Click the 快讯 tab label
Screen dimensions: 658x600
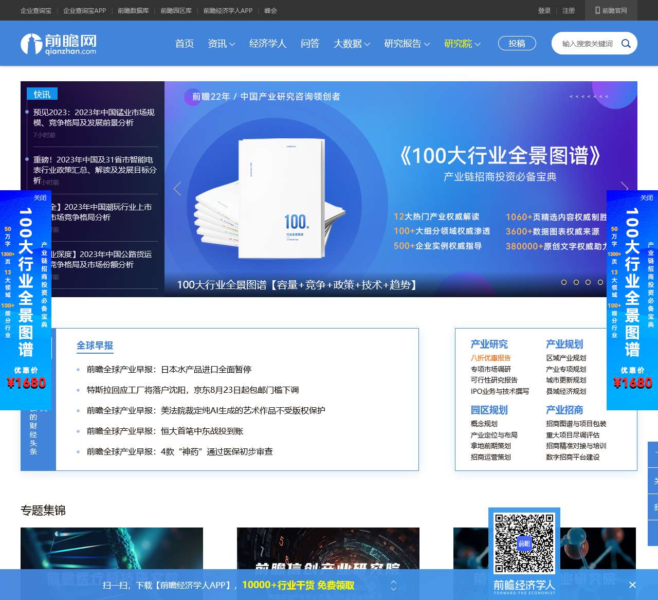[42, 94]
